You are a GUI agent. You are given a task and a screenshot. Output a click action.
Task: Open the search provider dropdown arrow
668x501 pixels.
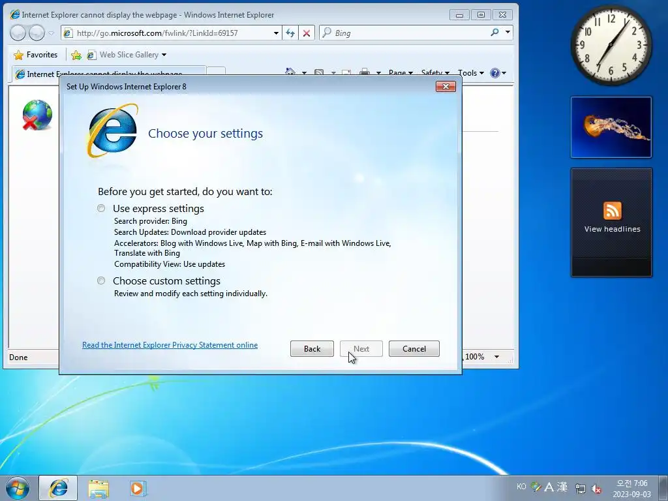pyautogui.click(x=508, y=33)
